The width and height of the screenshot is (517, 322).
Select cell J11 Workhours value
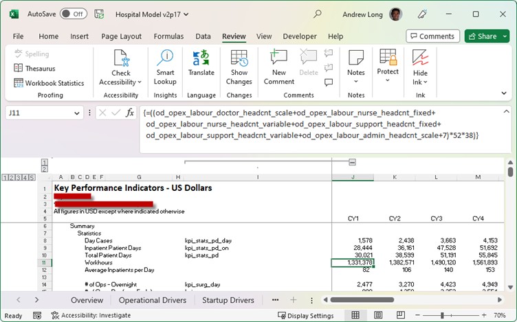352,262
